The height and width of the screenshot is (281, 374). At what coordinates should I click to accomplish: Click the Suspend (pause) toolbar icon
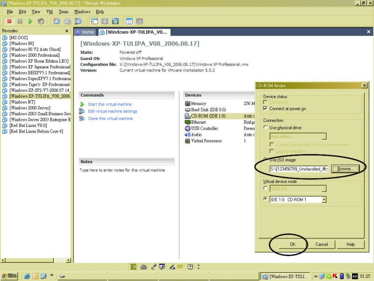(x=20, y=21)
